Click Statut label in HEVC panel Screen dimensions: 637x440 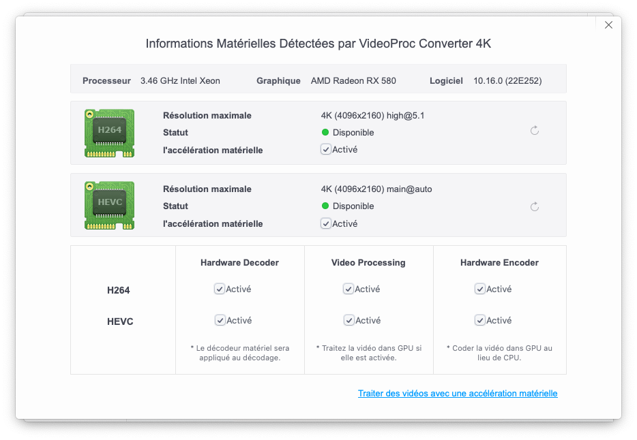[x=175, y=206]
